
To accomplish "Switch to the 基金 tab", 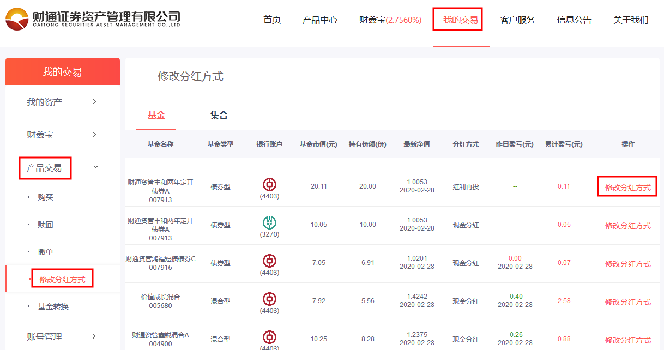I will point(156,115).
